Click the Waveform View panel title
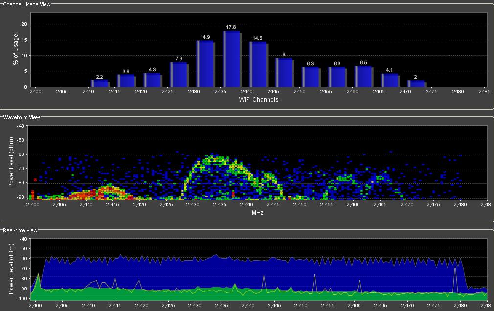 coord(21,117)
